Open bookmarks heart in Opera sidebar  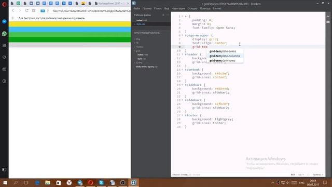4,57
